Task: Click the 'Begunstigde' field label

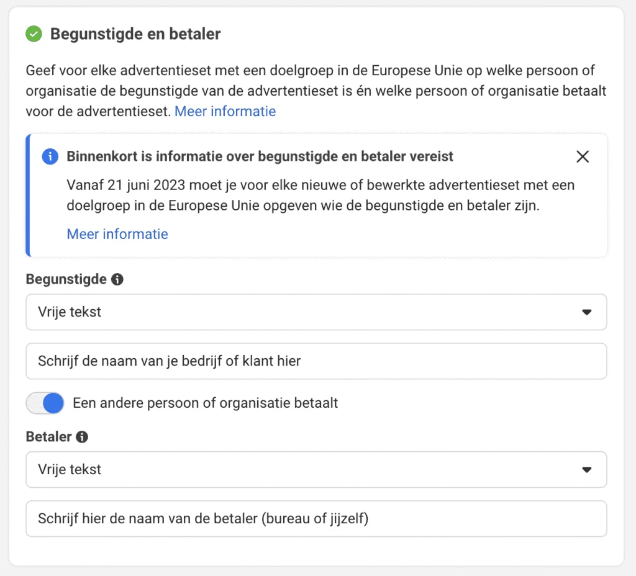Action: 66,279
